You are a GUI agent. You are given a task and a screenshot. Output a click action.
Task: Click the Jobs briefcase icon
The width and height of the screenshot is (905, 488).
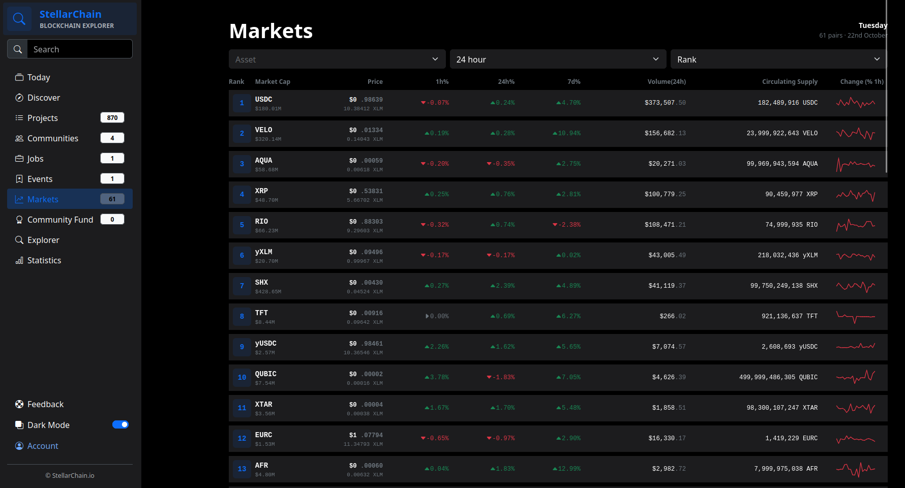tap(19, 159)
